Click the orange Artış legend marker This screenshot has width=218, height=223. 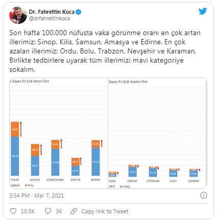pyautogui.click(x=26, y=185)
